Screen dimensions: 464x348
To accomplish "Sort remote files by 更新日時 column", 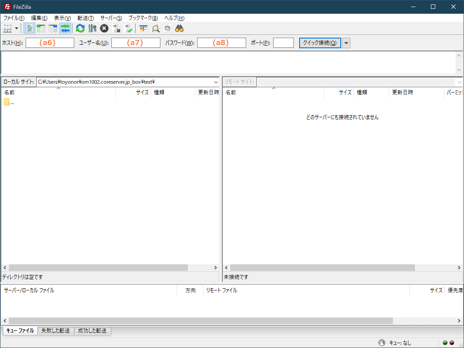I will 417,93.
